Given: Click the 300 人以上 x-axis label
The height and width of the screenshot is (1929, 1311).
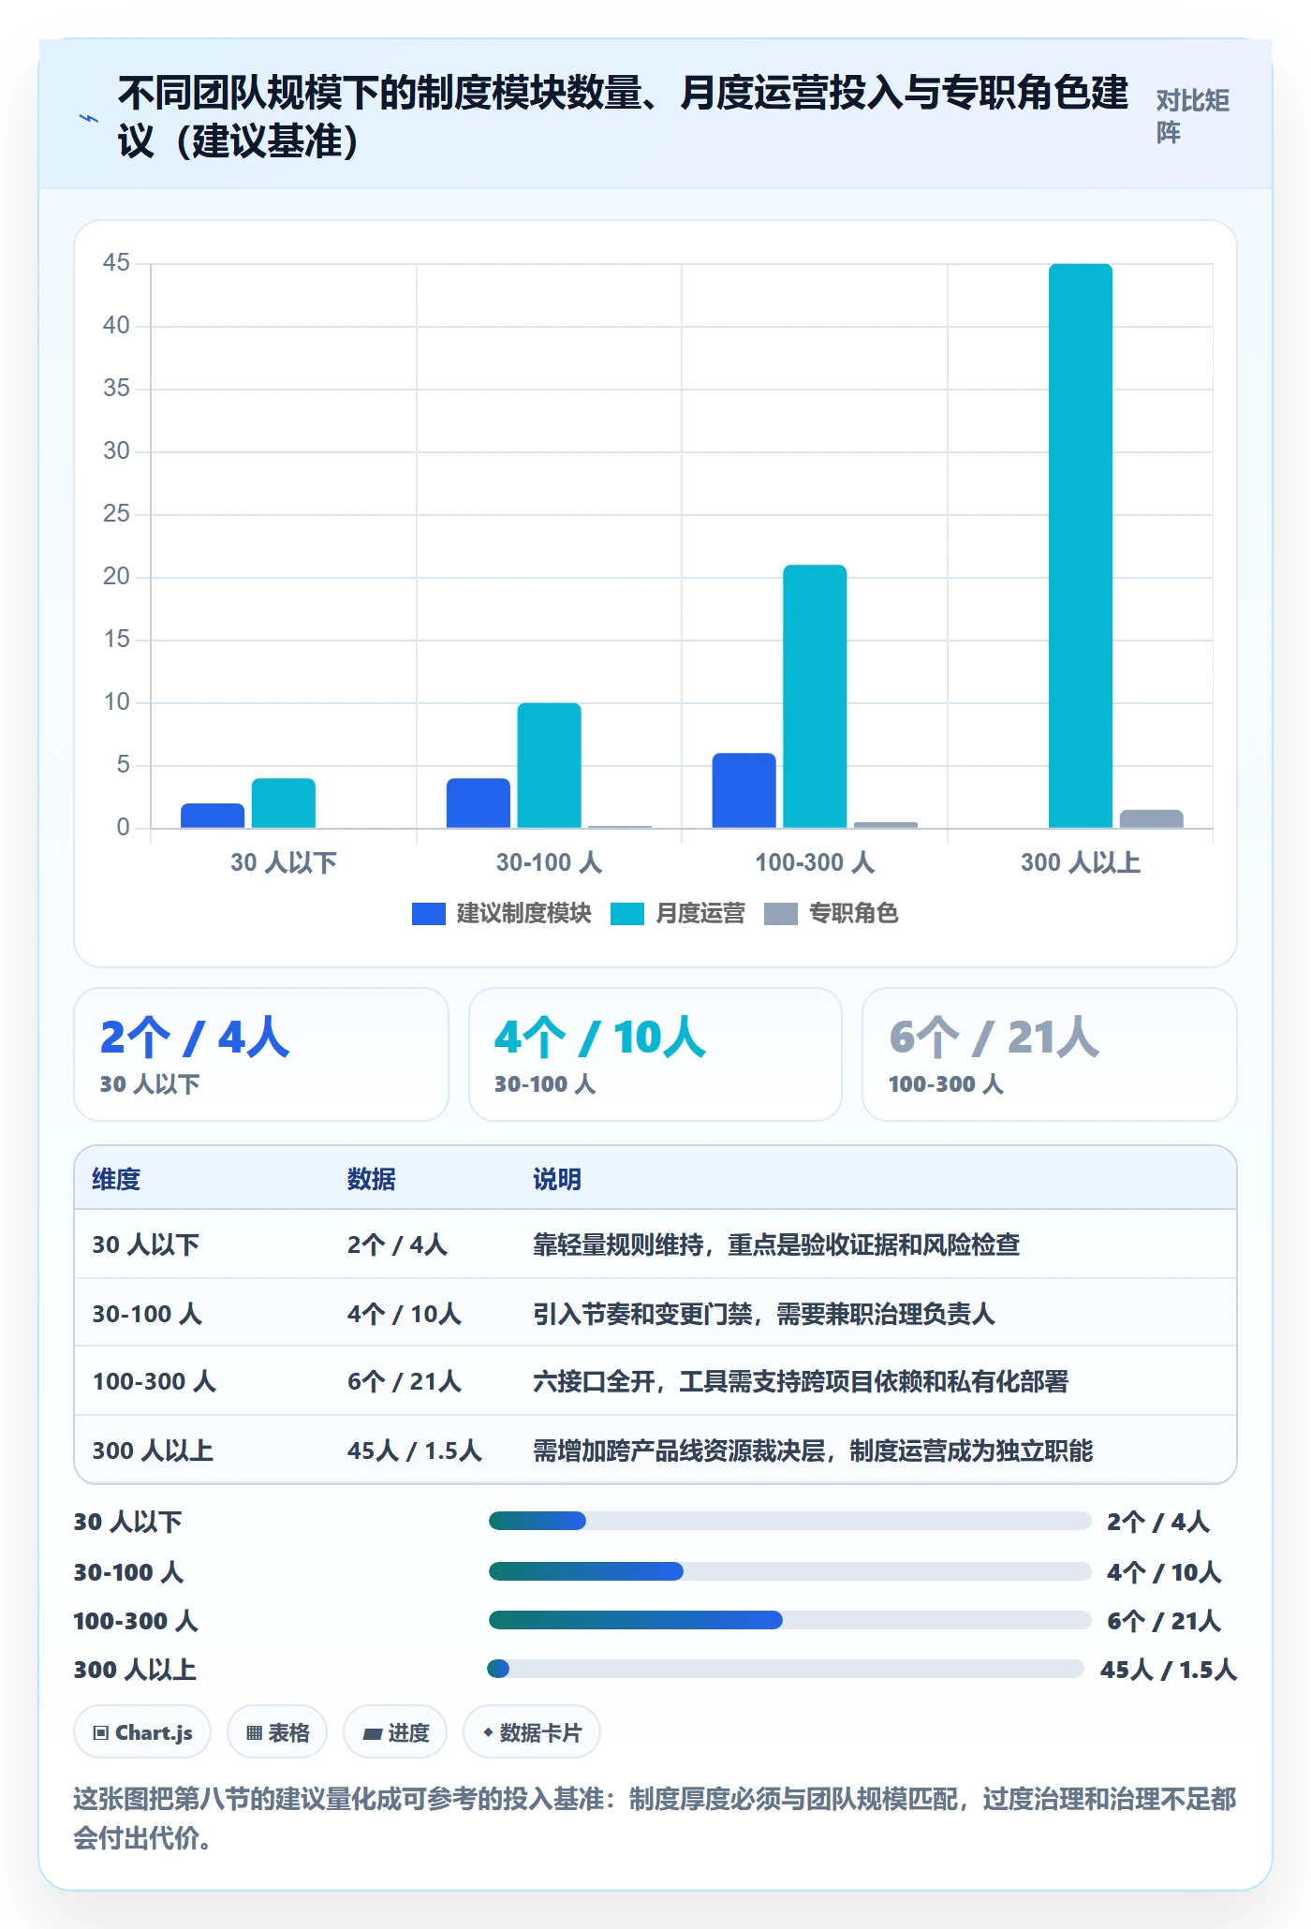Looking at the screenshot, I should (x=1081, y=862).
